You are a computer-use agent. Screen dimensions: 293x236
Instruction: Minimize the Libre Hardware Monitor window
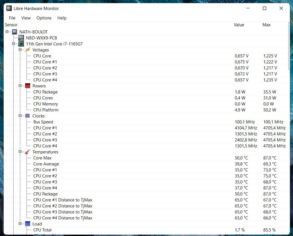(x=248, y=8)
